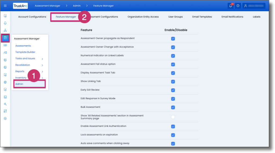Image resolution: width=275 pixels, height=153 pixels.
Task: Toggle Edit Response in Survey Mode checkbox
Action: pos(173,99)
